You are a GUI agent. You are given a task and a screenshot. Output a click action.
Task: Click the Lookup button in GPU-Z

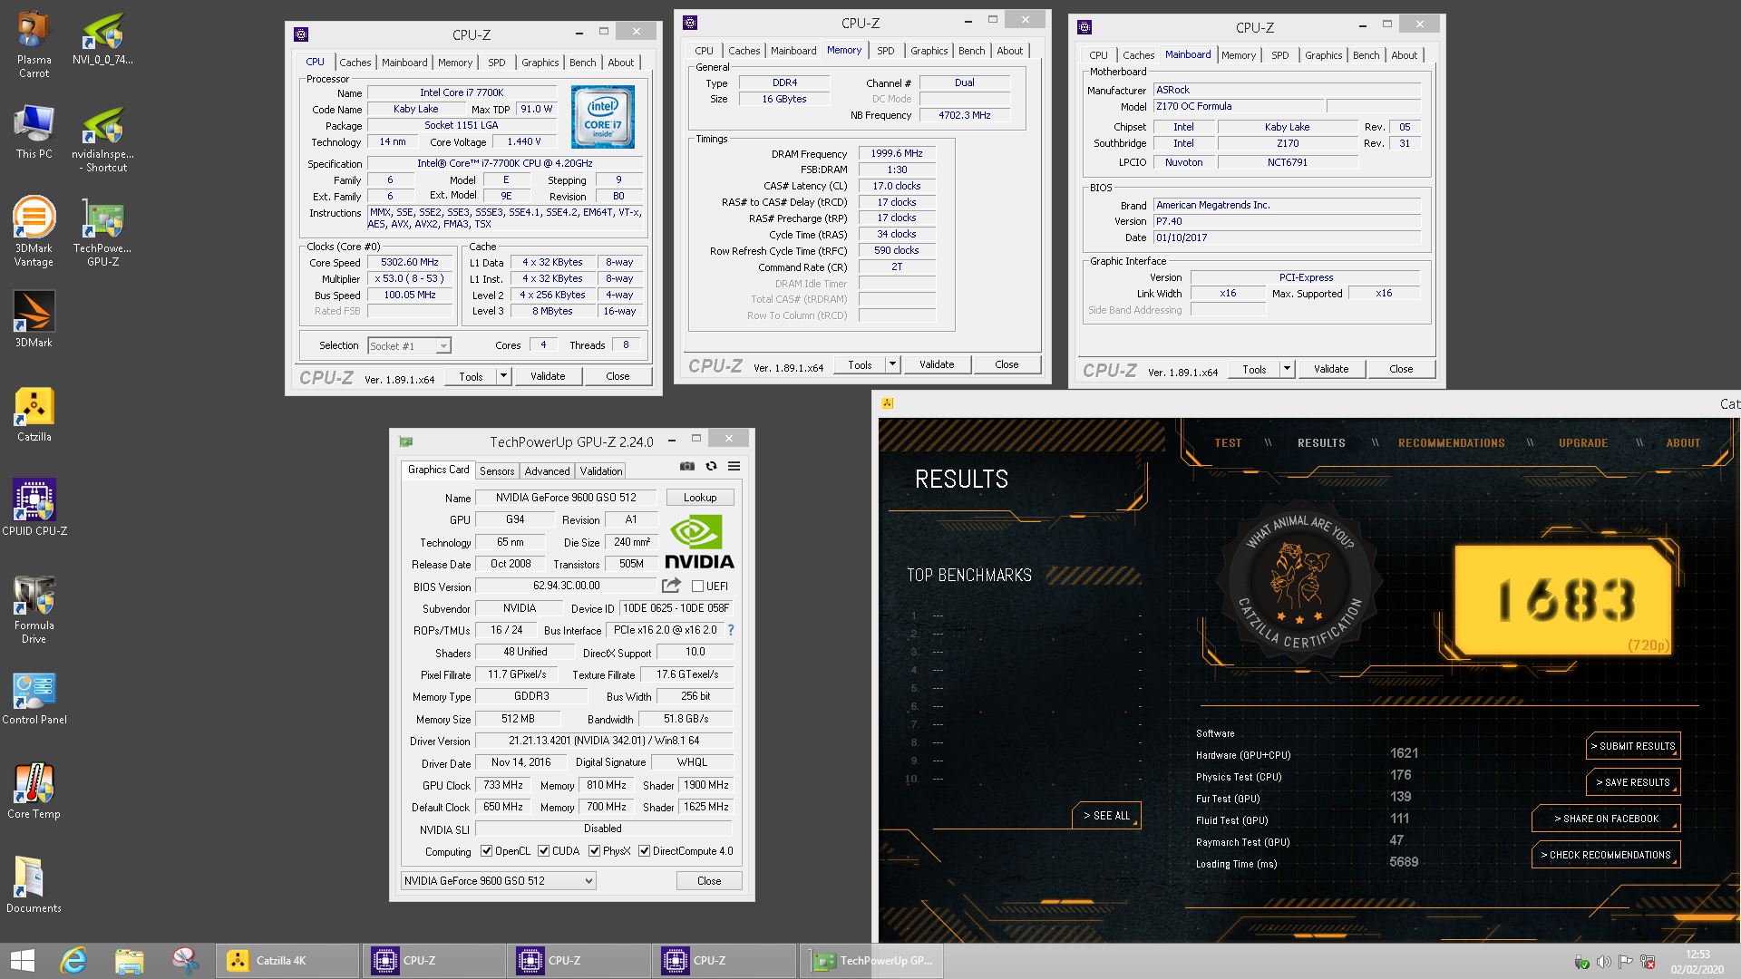pos(700,498)
